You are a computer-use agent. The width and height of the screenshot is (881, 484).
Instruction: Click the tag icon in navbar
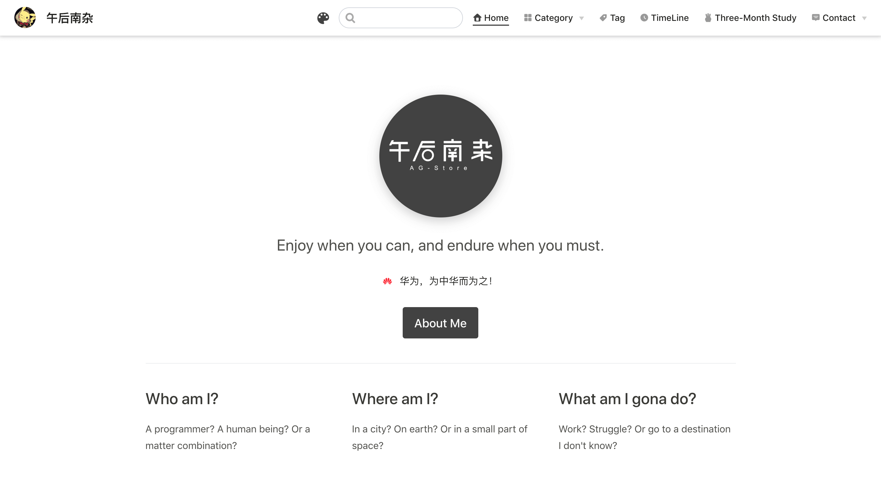coord(603,18)
